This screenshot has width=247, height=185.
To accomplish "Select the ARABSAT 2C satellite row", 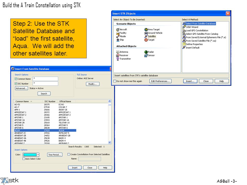I will click(x=45, y=133).
